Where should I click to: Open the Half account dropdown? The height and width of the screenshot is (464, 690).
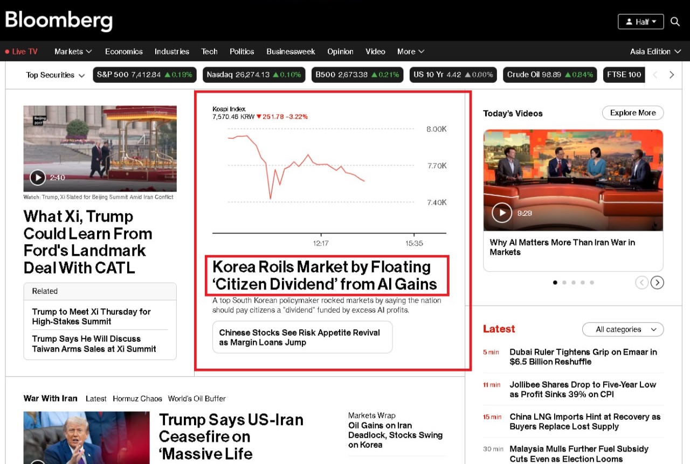[640, 22]
